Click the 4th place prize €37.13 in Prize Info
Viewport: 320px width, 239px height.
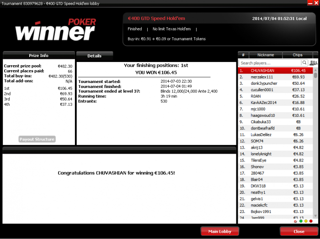pos(66,104)
